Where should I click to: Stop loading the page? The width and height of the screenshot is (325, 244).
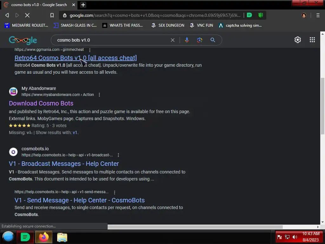[x=27, y=15]
